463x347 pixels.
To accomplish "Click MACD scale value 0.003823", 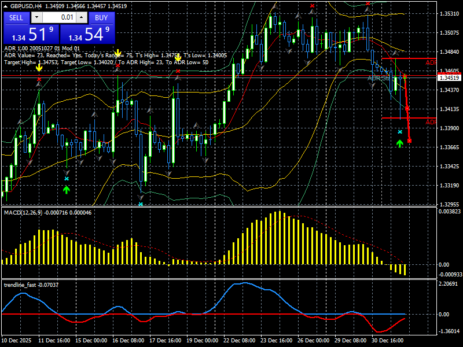I will [x=450, y=211].
